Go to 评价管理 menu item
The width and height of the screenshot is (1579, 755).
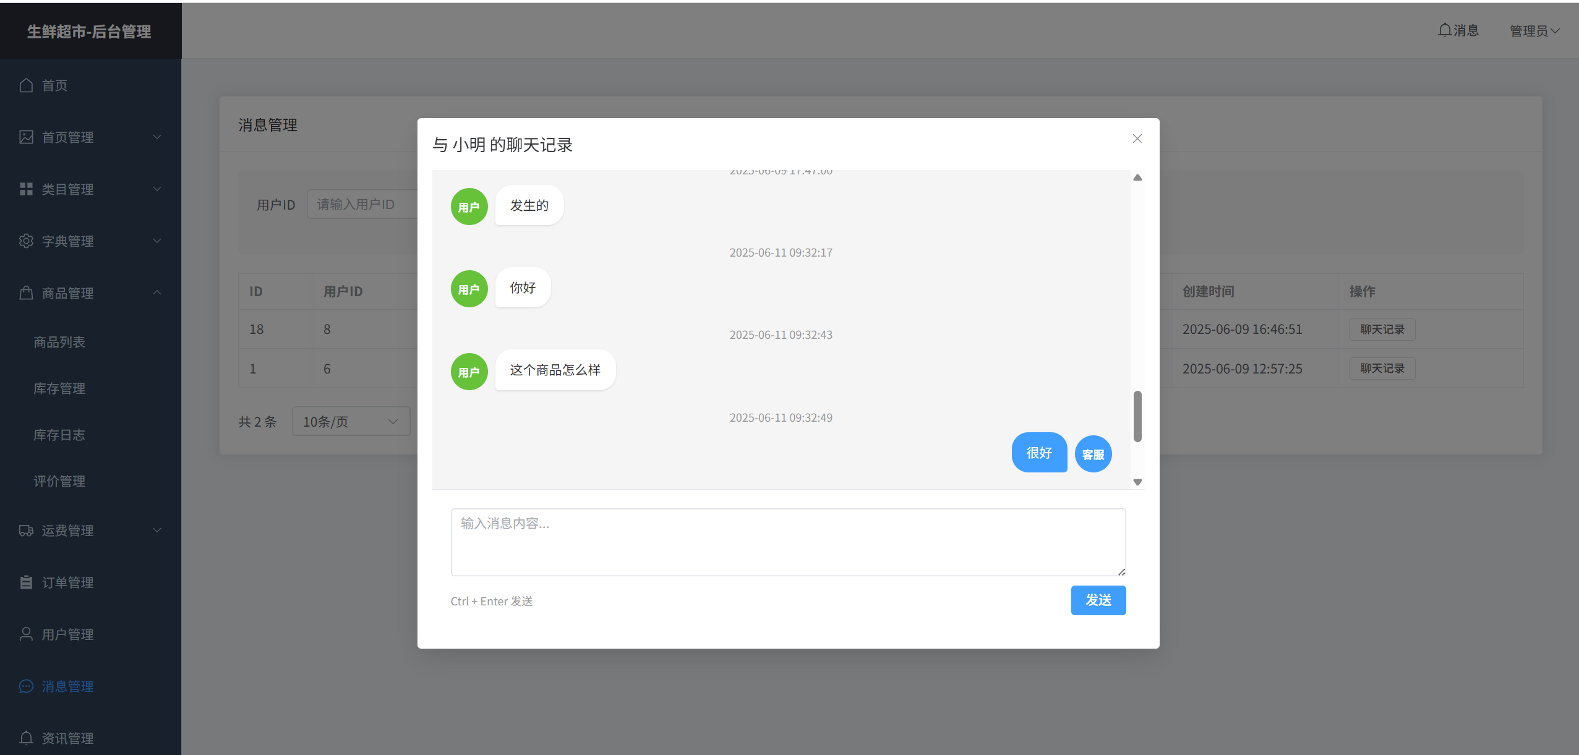coord(59,481)
